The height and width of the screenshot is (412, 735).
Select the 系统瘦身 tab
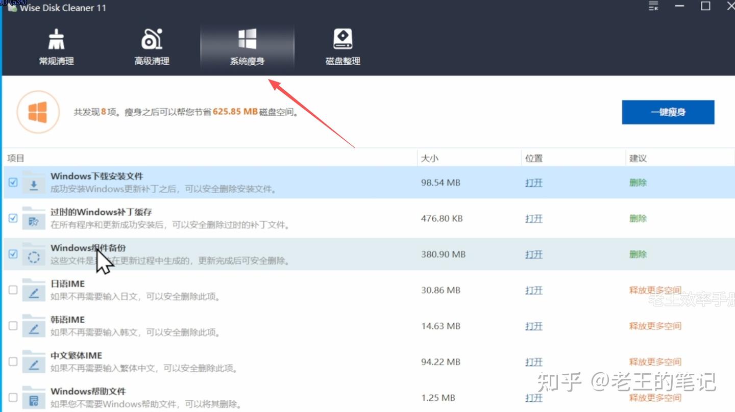pyautogui.click(x=247, y=47)
